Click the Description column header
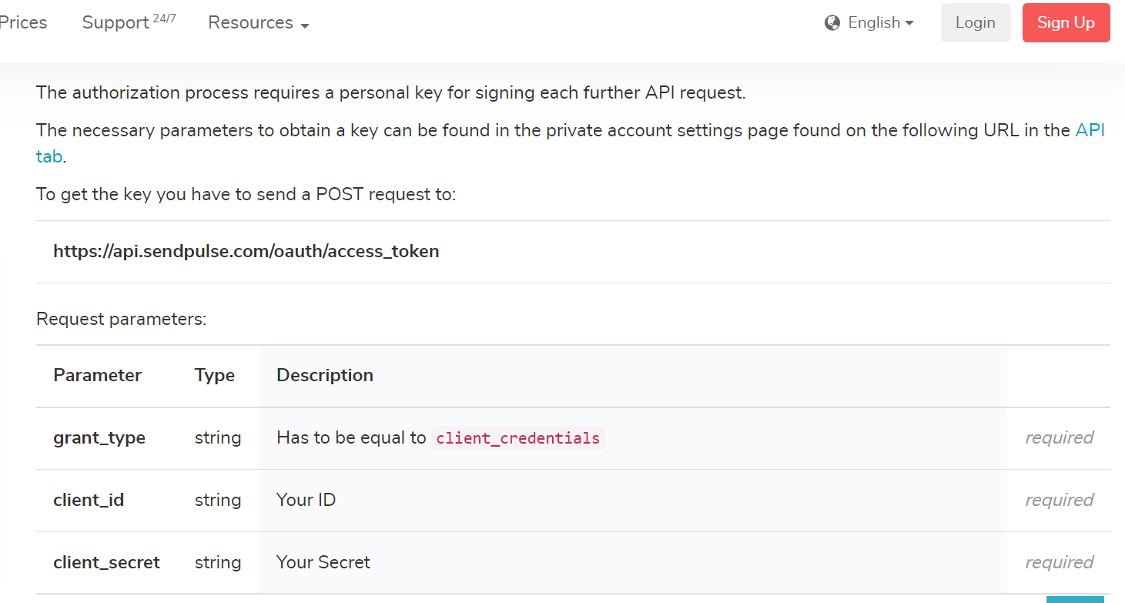This screenshot has width=1125, height=603. 325,375
